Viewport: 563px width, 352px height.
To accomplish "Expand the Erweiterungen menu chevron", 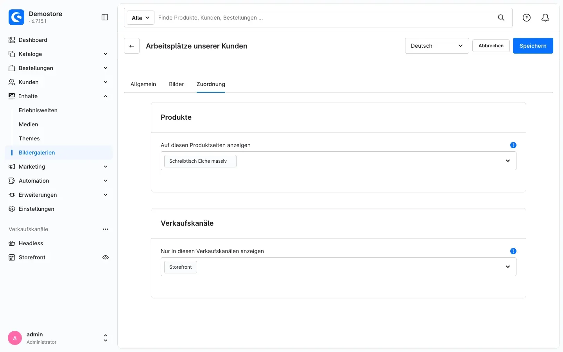I will [106, 195].
